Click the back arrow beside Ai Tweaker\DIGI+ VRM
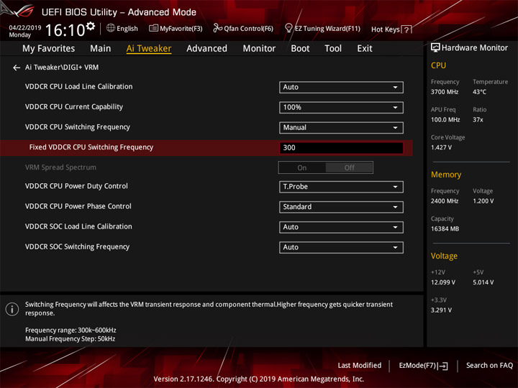 (17, 68)
